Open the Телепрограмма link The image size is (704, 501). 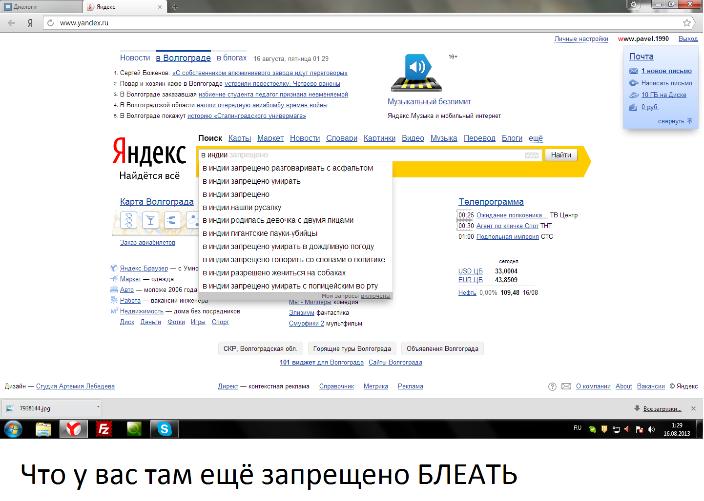[x=491, y=202]
